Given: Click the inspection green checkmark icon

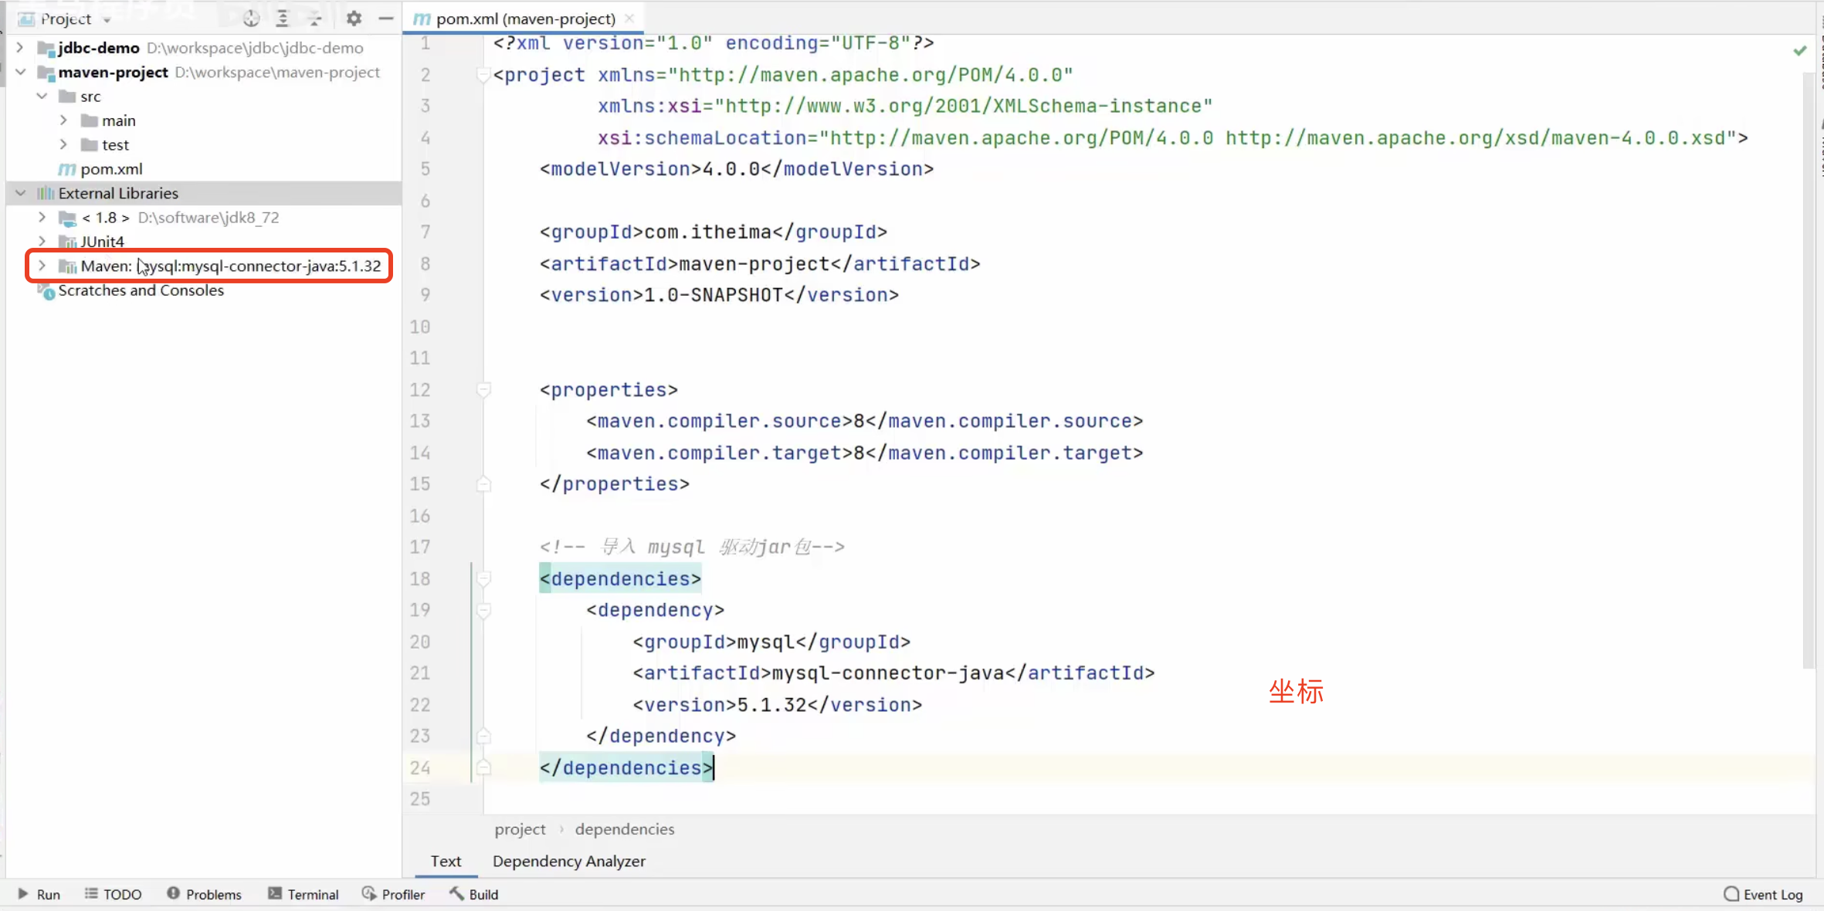Looking at the screenshot, I should point(1799,50).
